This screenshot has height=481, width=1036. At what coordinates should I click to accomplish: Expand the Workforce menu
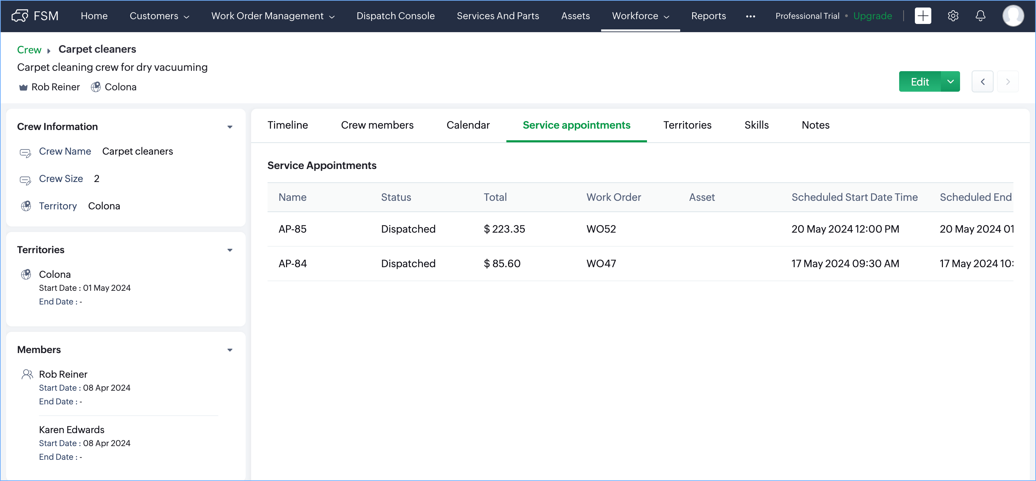click(x=640, y=16)
